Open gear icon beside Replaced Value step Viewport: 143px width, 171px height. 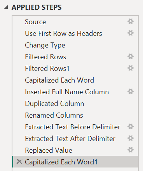(x=131, y=150)
